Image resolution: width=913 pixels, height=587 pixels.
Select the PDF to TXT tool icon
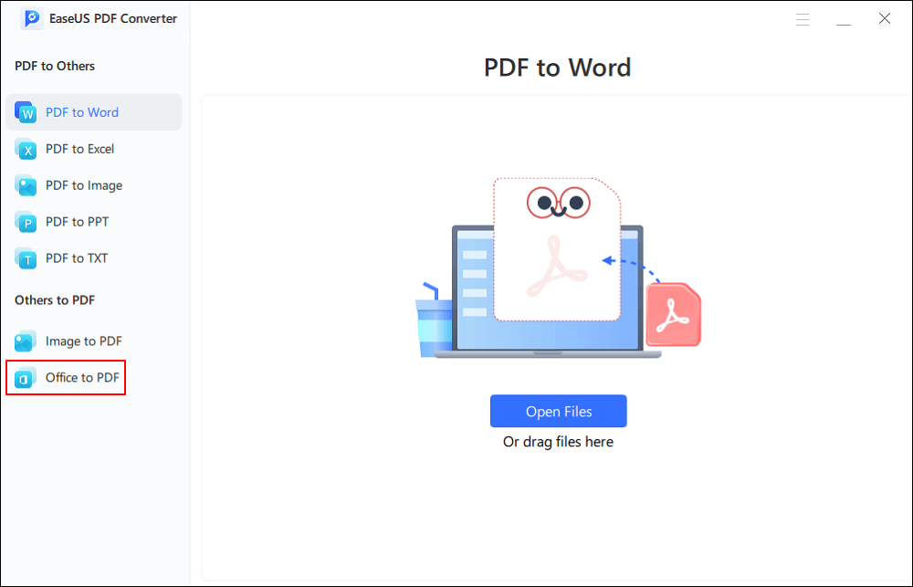point(28,258)
